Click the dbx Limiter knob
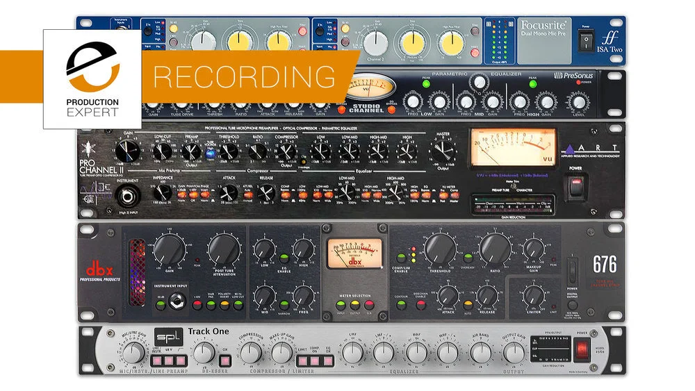Image resolution: width=695 pixels, height=391 pixels. [x=534, y=296]
